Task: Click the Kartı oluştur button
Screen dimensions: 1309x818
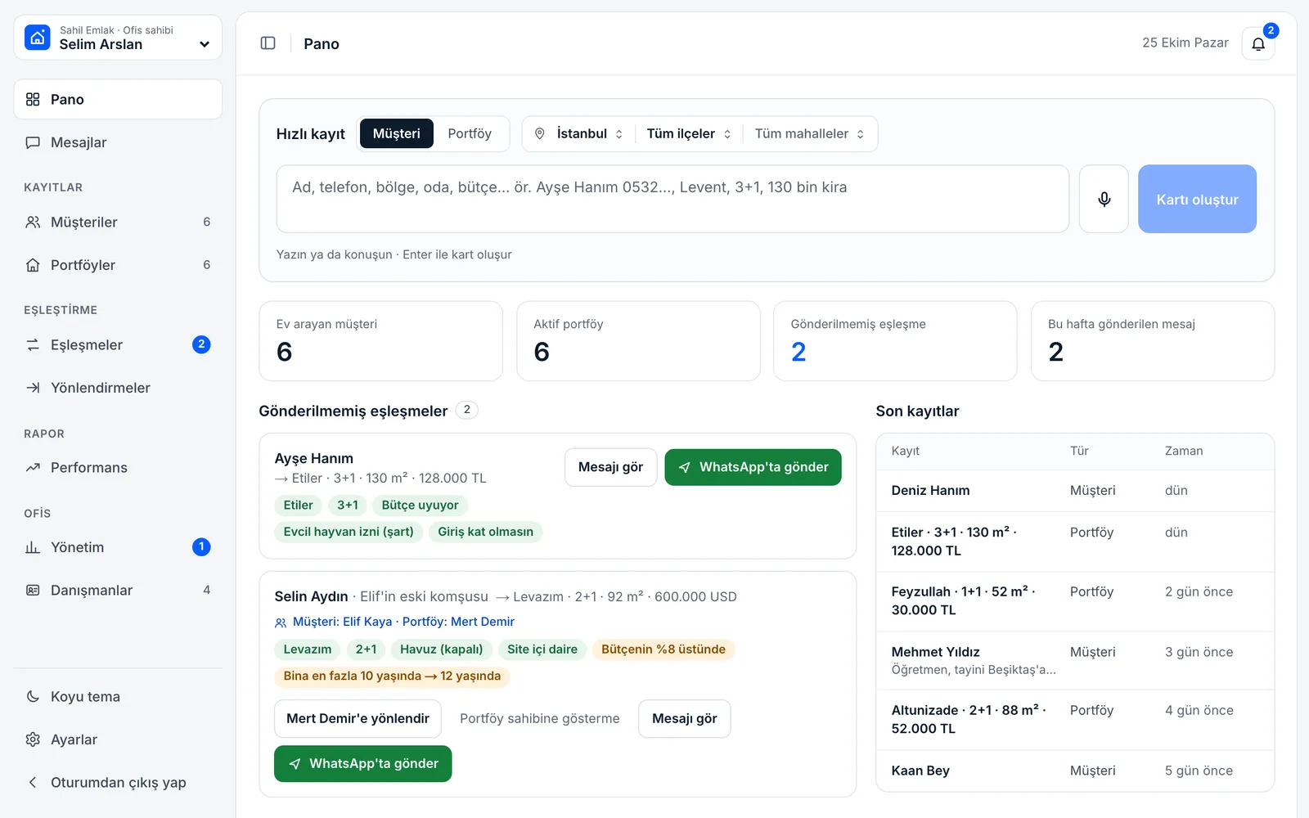Action: coord(1197,199)
